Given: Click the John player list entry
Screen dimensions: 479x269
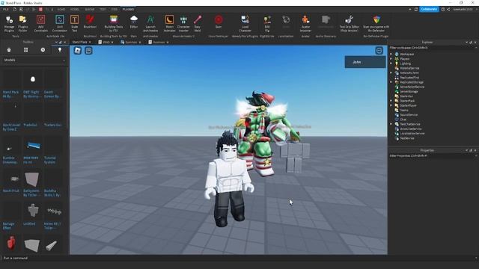Looking at the screenshot, I should pyautogui.click(x=365, y=62).
